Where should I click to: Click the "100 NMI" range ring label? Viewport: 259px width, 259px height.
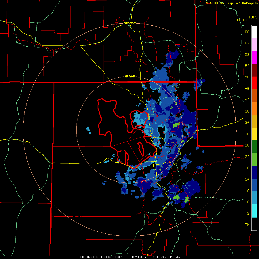coord(129,23)
